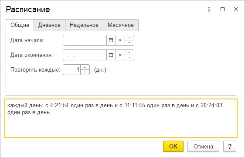The width and height of the screenshot is (245, 158).
Task: Switch to the Дневное tab
Action: [x=49, y=25]
